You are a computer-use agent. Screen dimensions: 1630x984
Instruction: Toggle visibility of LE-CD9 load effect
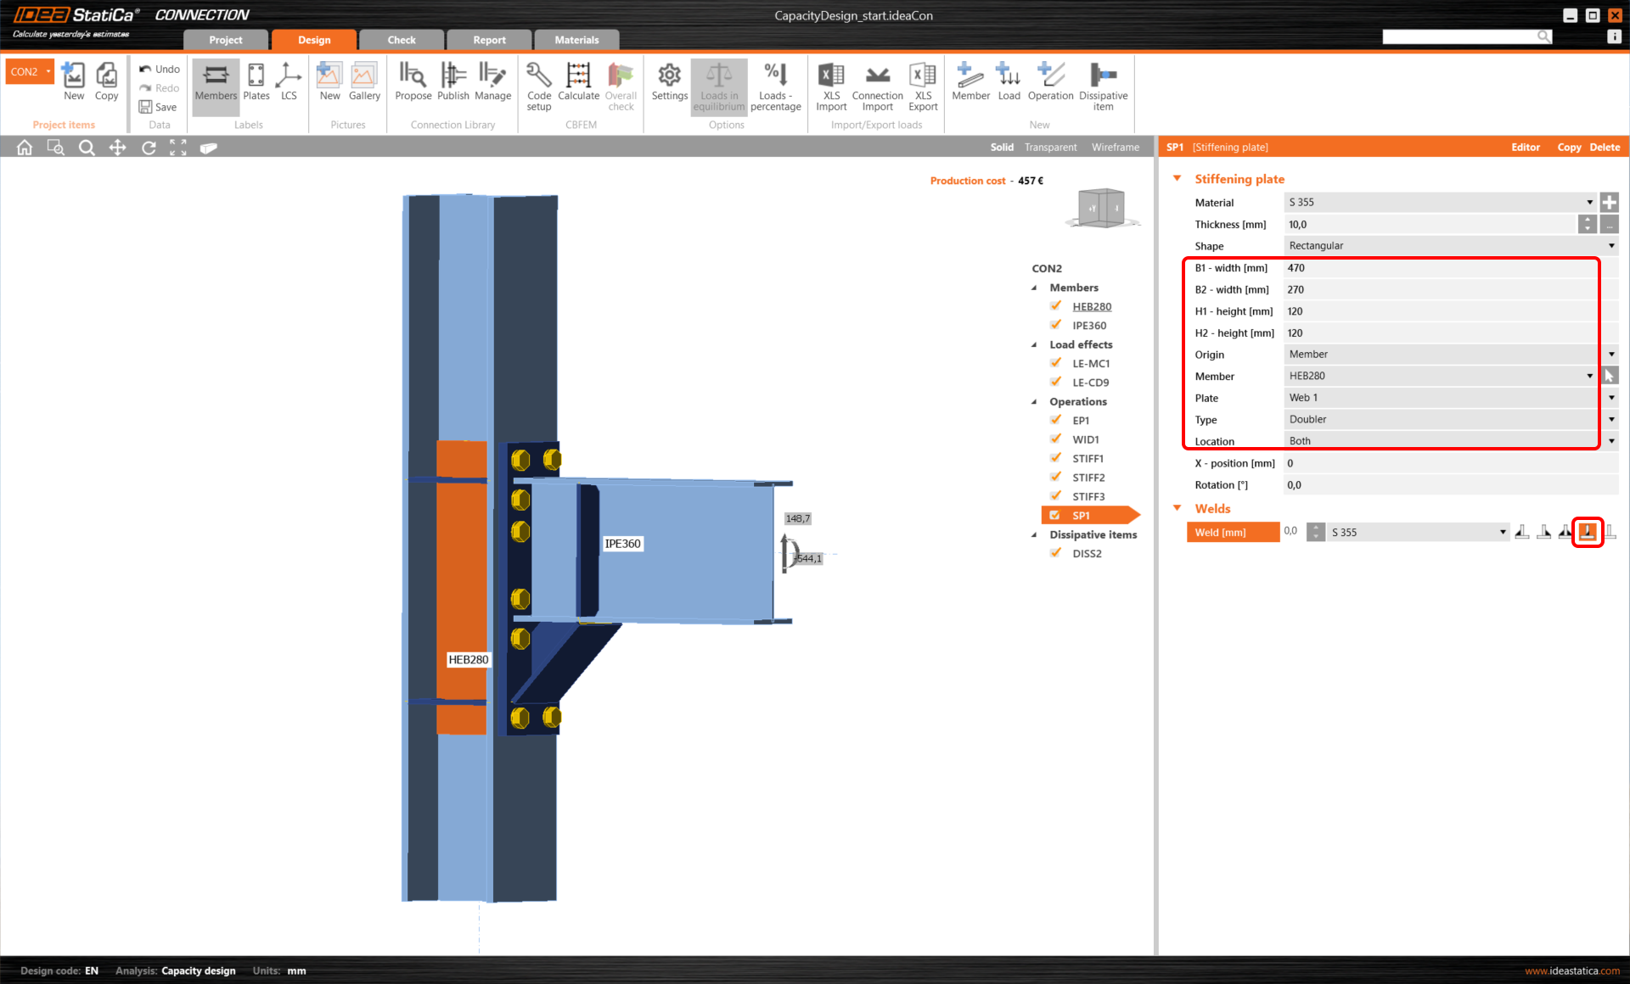[1055, 382]
